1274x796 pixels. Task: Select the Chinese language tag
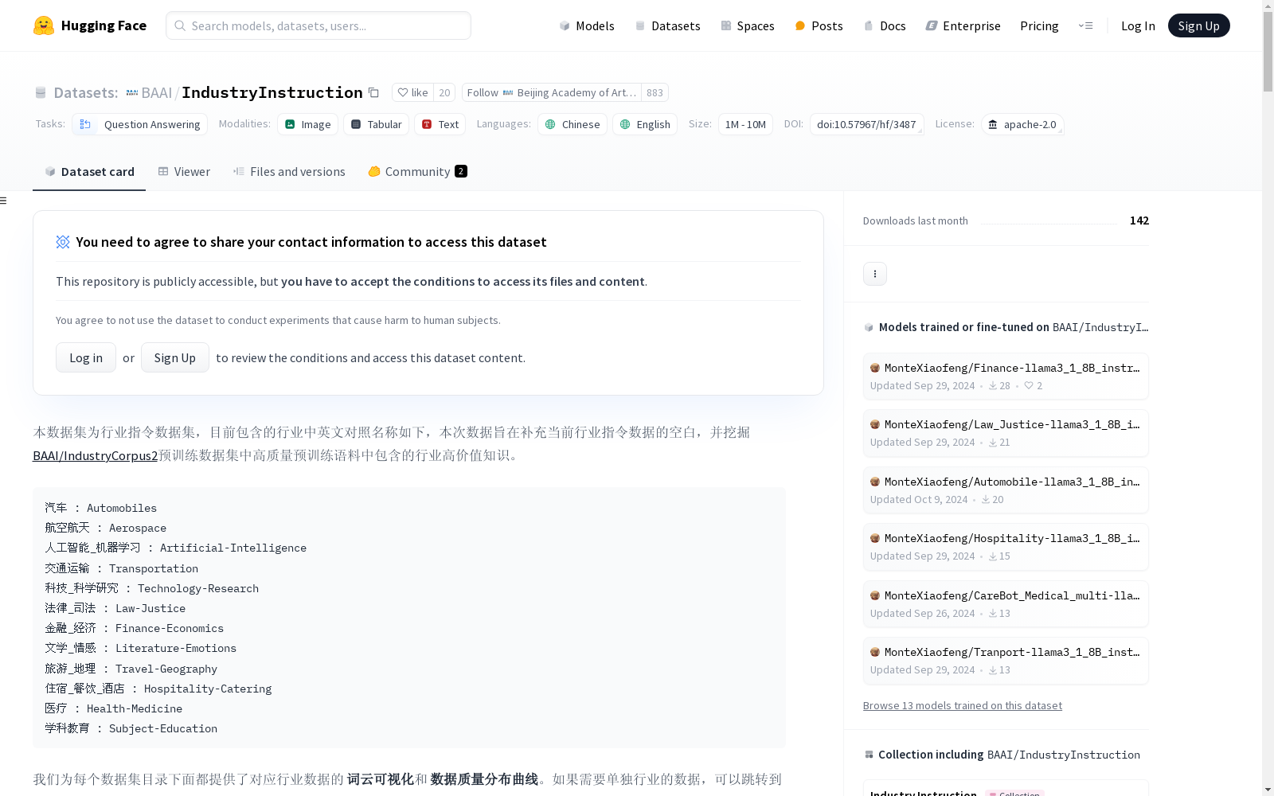[573, 124]
